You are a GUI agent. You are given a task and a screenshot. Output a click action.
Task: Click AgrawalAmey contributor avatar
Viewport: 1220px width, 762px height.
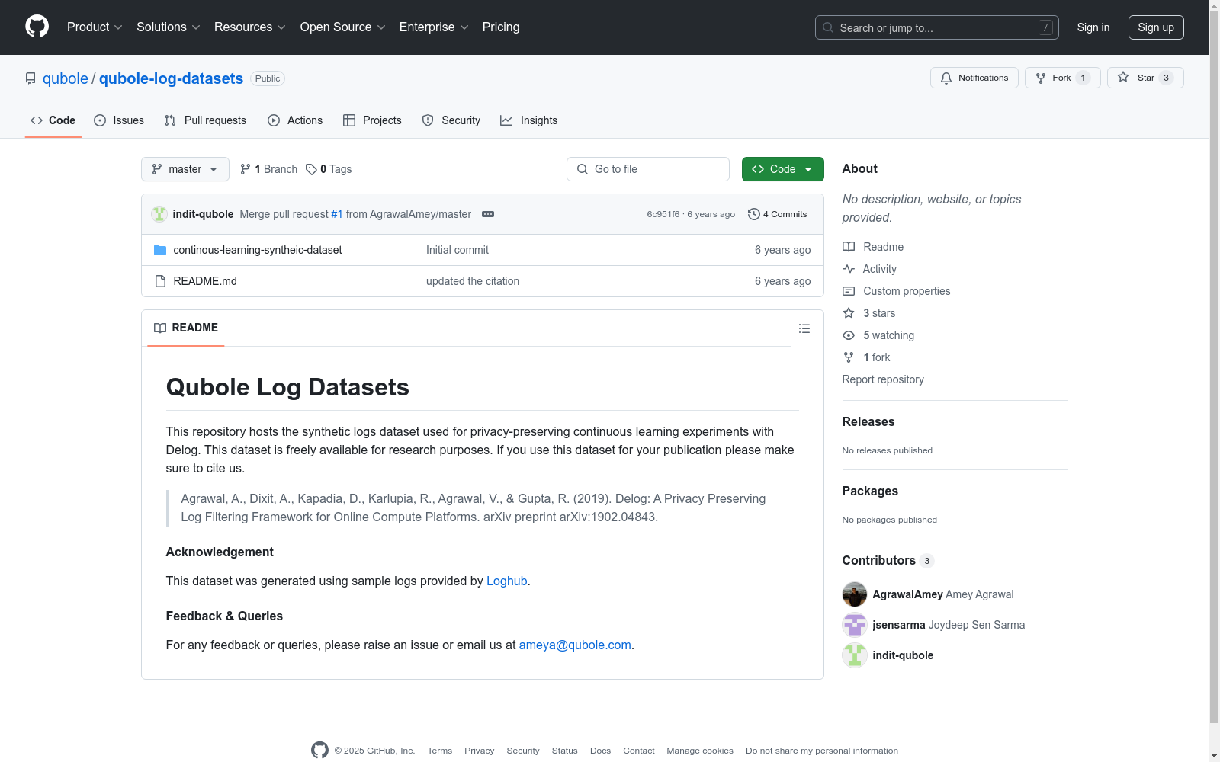(x=855, y=594)
